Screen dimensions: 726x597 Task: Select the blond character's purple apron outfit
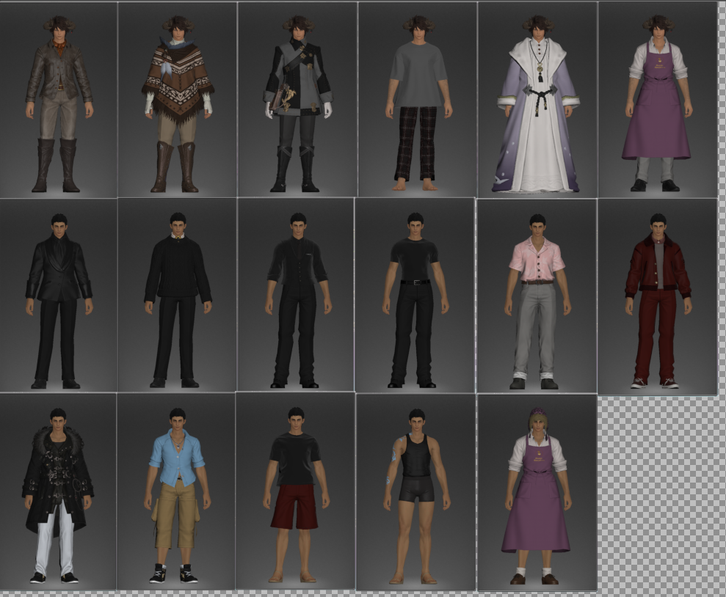(537, 493)
